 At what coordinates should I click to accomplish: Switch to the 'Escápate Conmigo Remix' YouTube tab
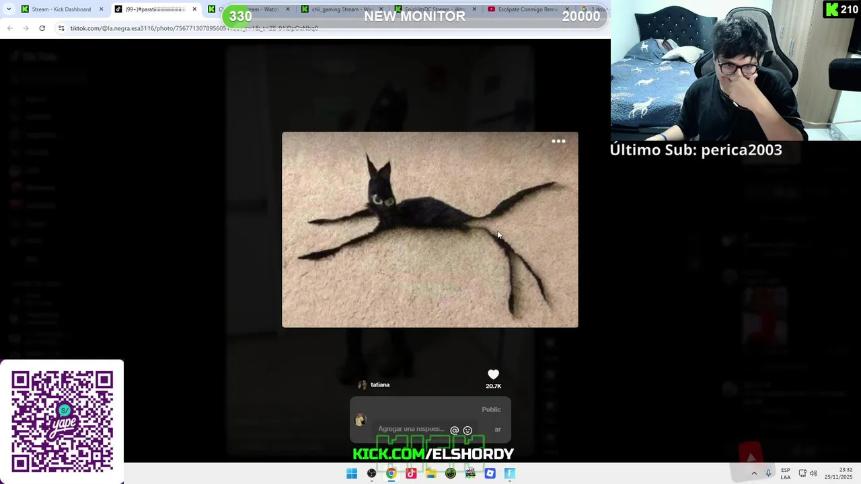(527, 9)
